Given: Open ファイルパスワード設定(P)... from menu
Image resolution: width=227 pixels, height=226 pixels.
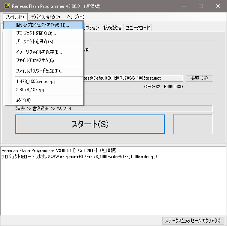Looking at the screenshot, I should point(43,71).
